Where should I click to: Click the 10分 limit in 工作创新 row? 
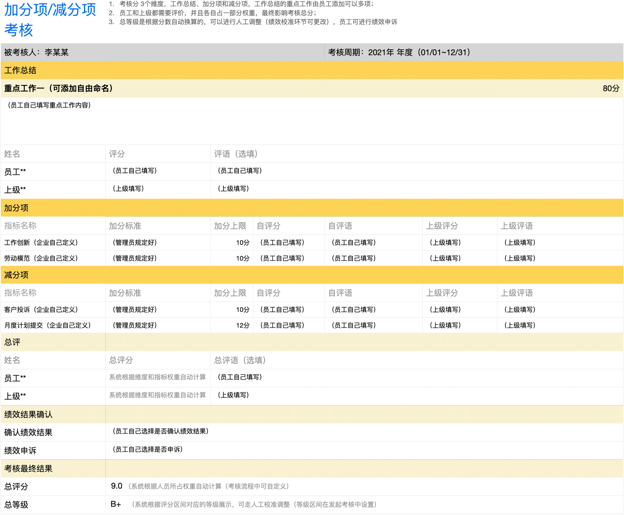click(x=243, y=243)
